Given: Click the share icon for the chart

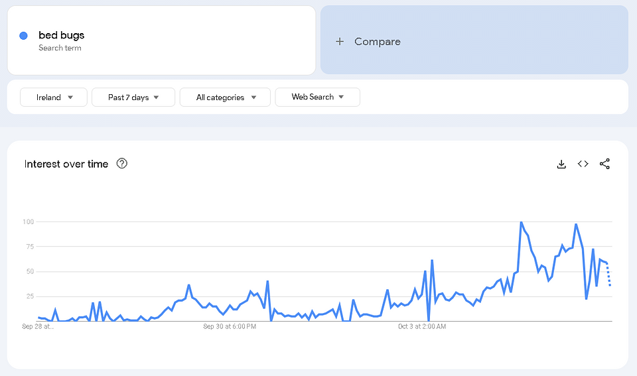Looking at the screenshot, I should 604,164.
